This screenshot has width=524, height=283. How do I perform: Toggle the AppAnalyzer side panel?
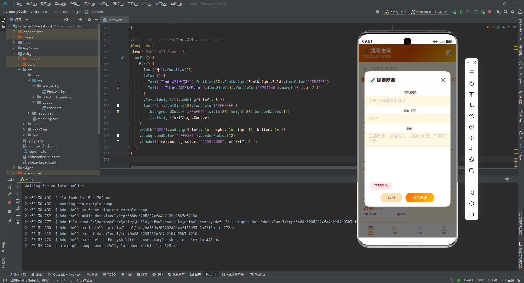coord(521,73)
